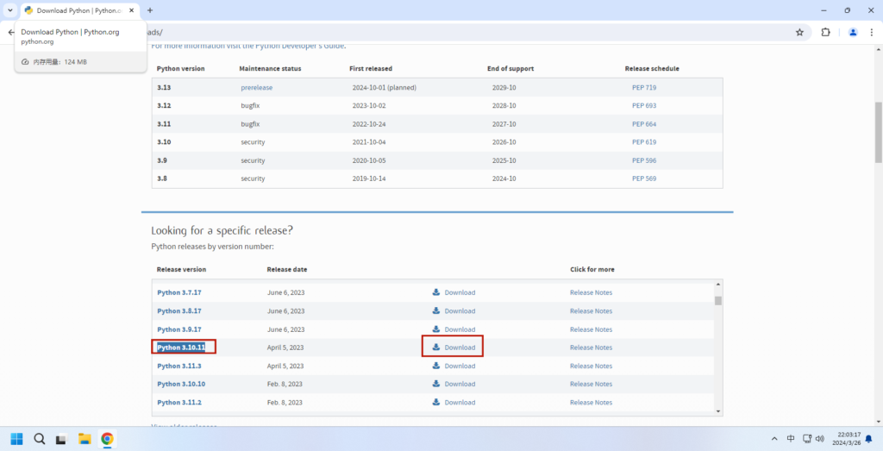Image resolution: width=883 pixels, height=451 pixels.
Task: Open the PEP 619 release schedule
Action: [643, 142]
